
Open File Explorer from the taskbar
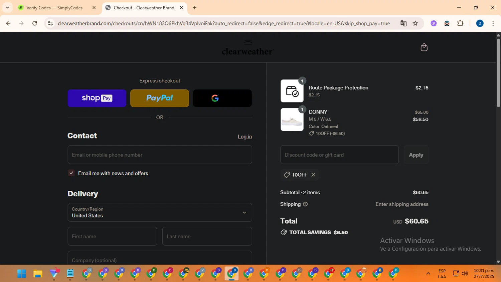(38, 274)
